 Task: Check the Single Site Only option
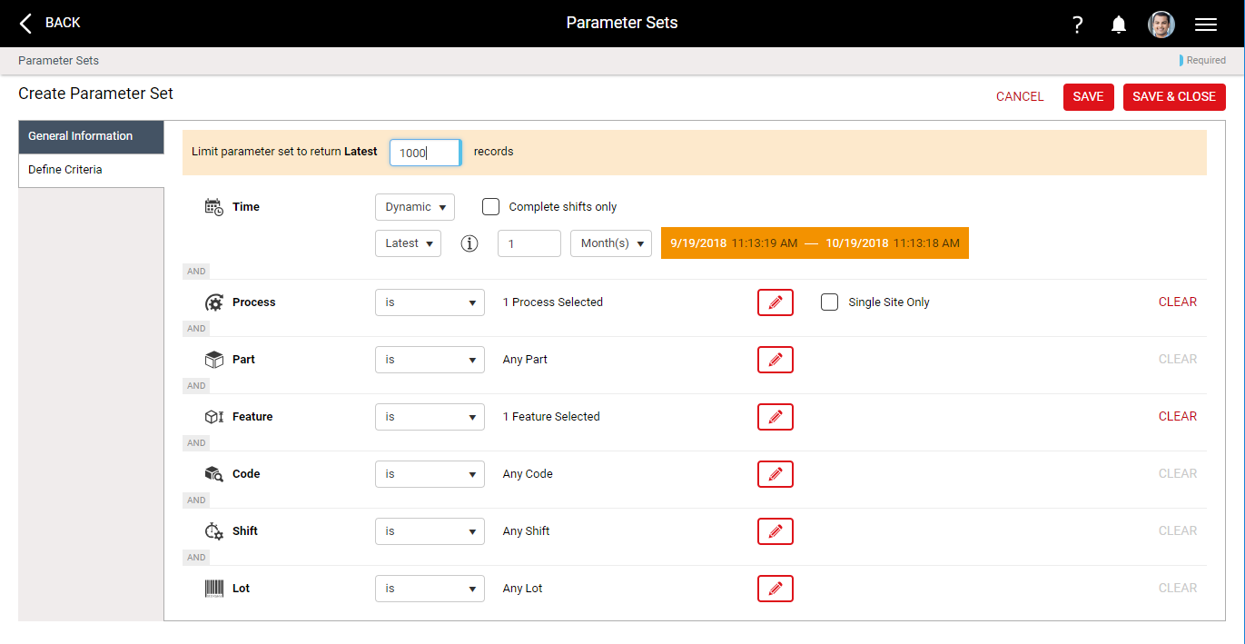click(x=829, y=302)
